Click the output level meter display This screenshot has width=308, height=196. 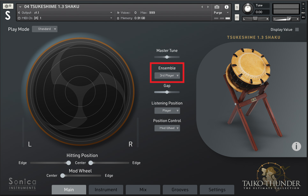(x=286, y=9)
